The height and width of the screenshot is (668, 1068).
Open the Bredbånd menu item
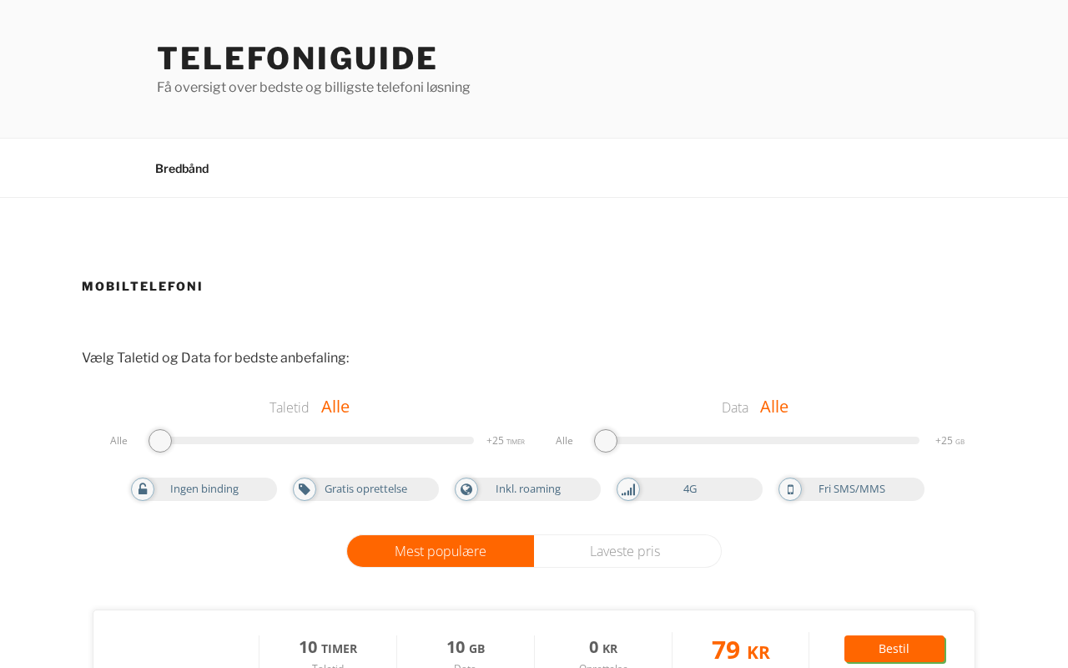click(x=182, y=169)
